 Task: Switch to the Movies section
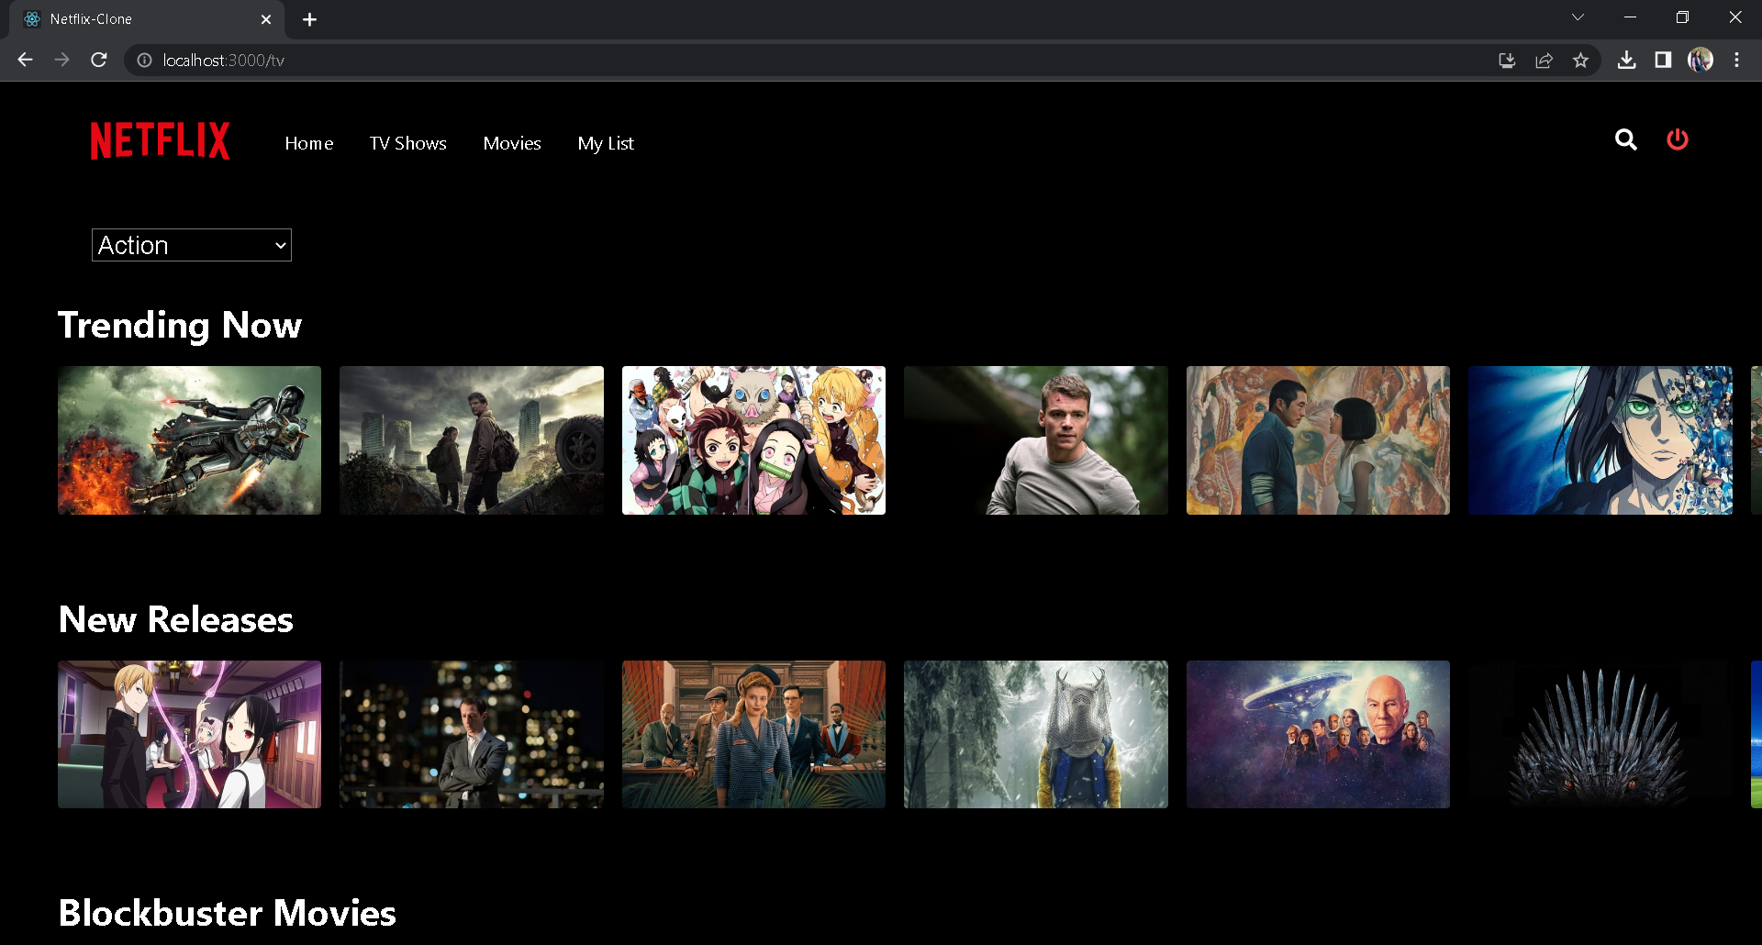pyautogui.click(x=512, y=143)
